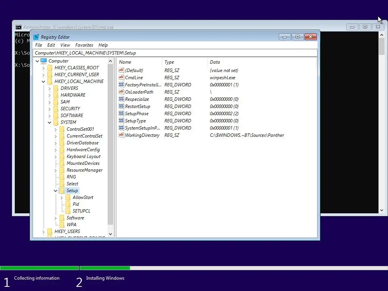Click the (Default) string value icon

pos(121,70)
